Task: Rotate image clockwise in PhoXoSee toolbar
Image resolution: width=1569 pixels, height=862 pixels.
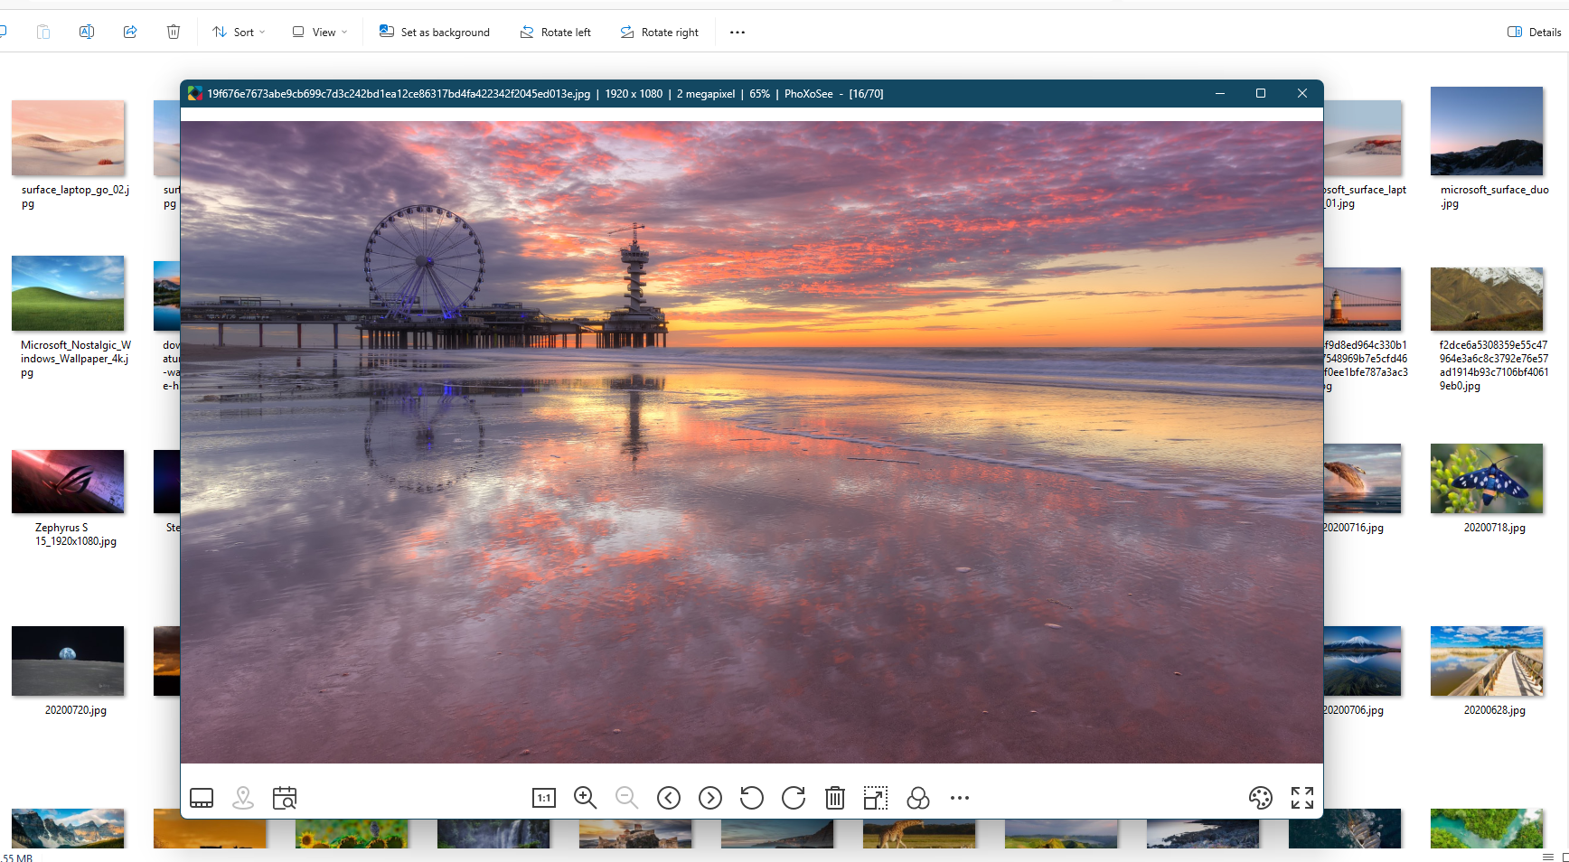Action: click(x=794, y=798)
